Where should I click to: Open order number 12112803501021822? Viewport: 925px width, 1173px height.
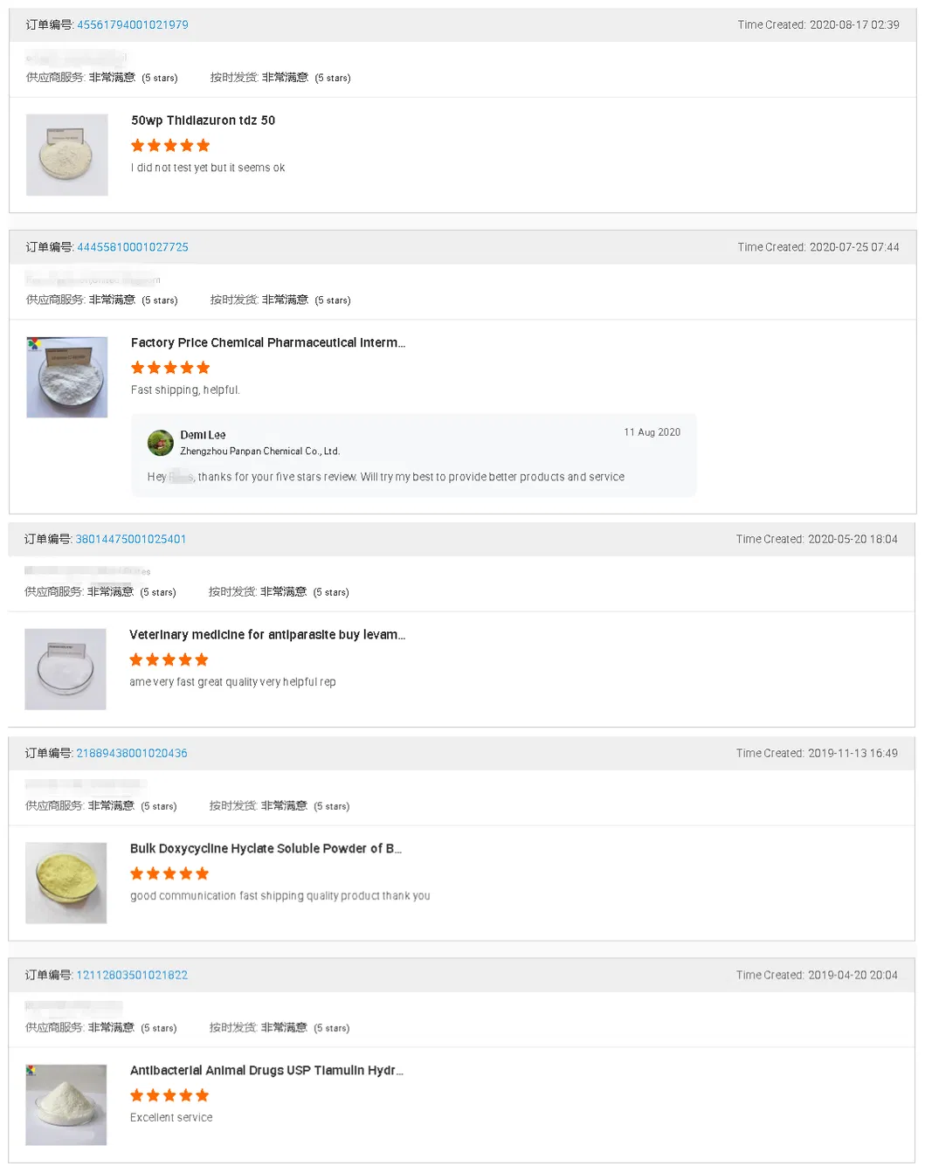(x=132, y=975)
